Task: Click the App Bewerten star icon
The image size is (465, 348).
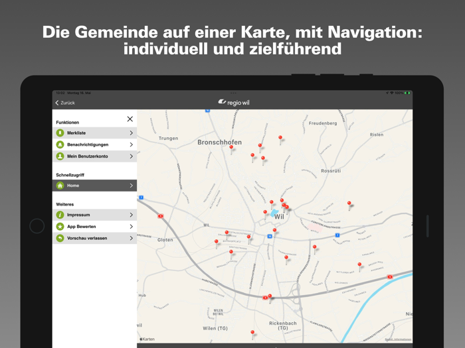Action: 60,227
